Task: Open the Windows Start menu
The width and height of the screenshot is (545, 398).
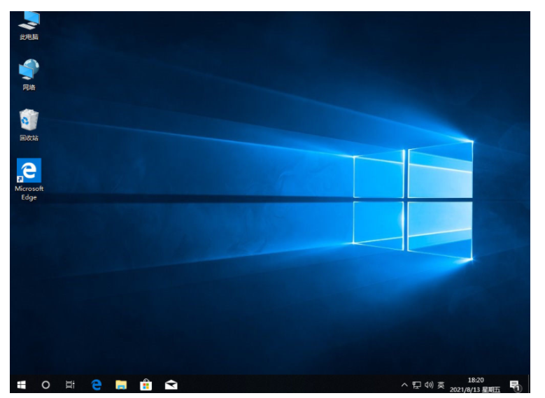Action: [x=21, y=384]
